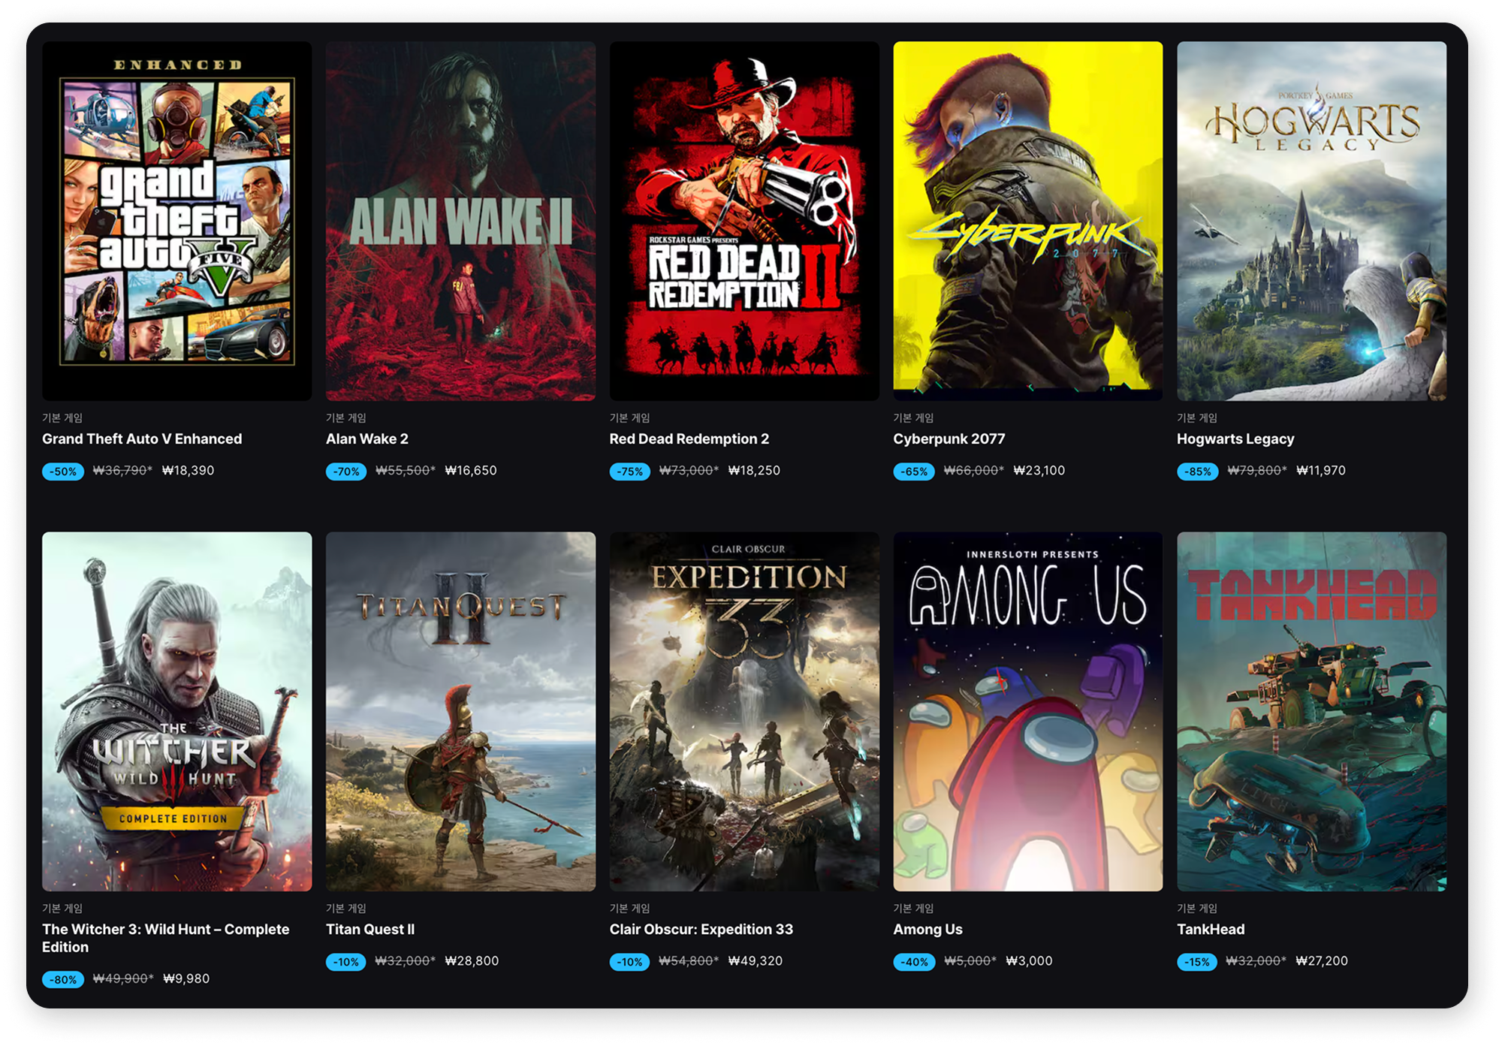Click the -85% discount badge for Hogwarts Legacy

[1198, 472]
